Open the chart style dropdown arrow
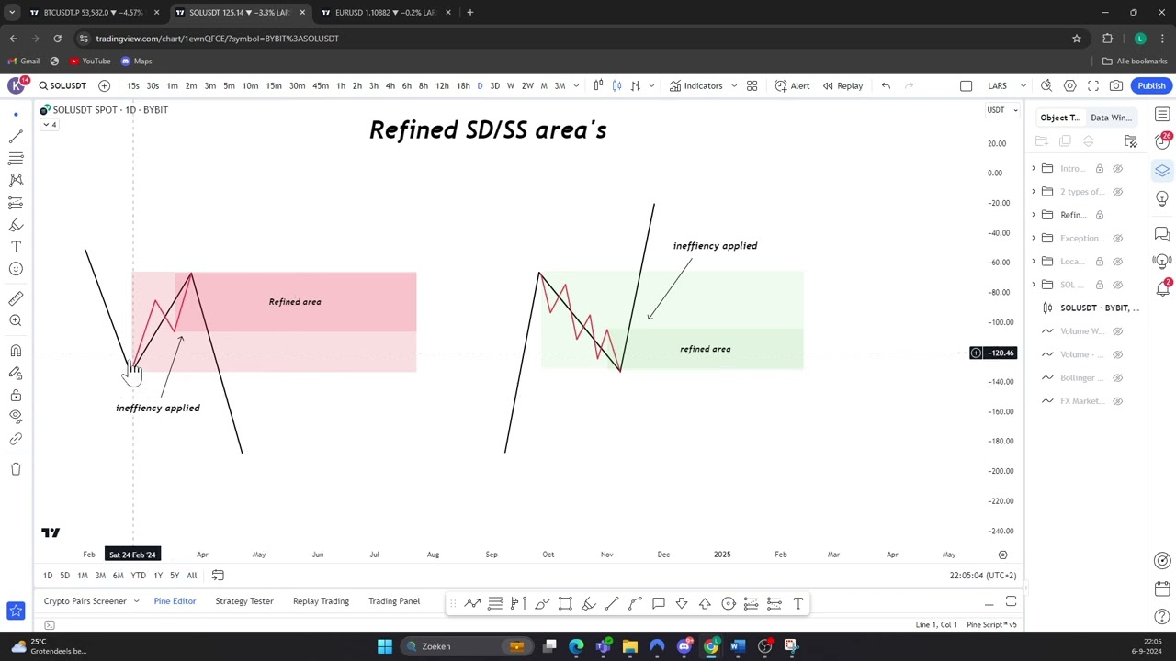This screenshot has width=1176, height=661. pyautogui.click(x=651, y=85)
